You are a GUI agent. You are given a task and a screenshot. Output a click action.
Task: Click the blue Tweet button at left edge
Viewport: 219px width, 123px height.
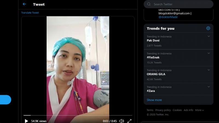point(5,99)
